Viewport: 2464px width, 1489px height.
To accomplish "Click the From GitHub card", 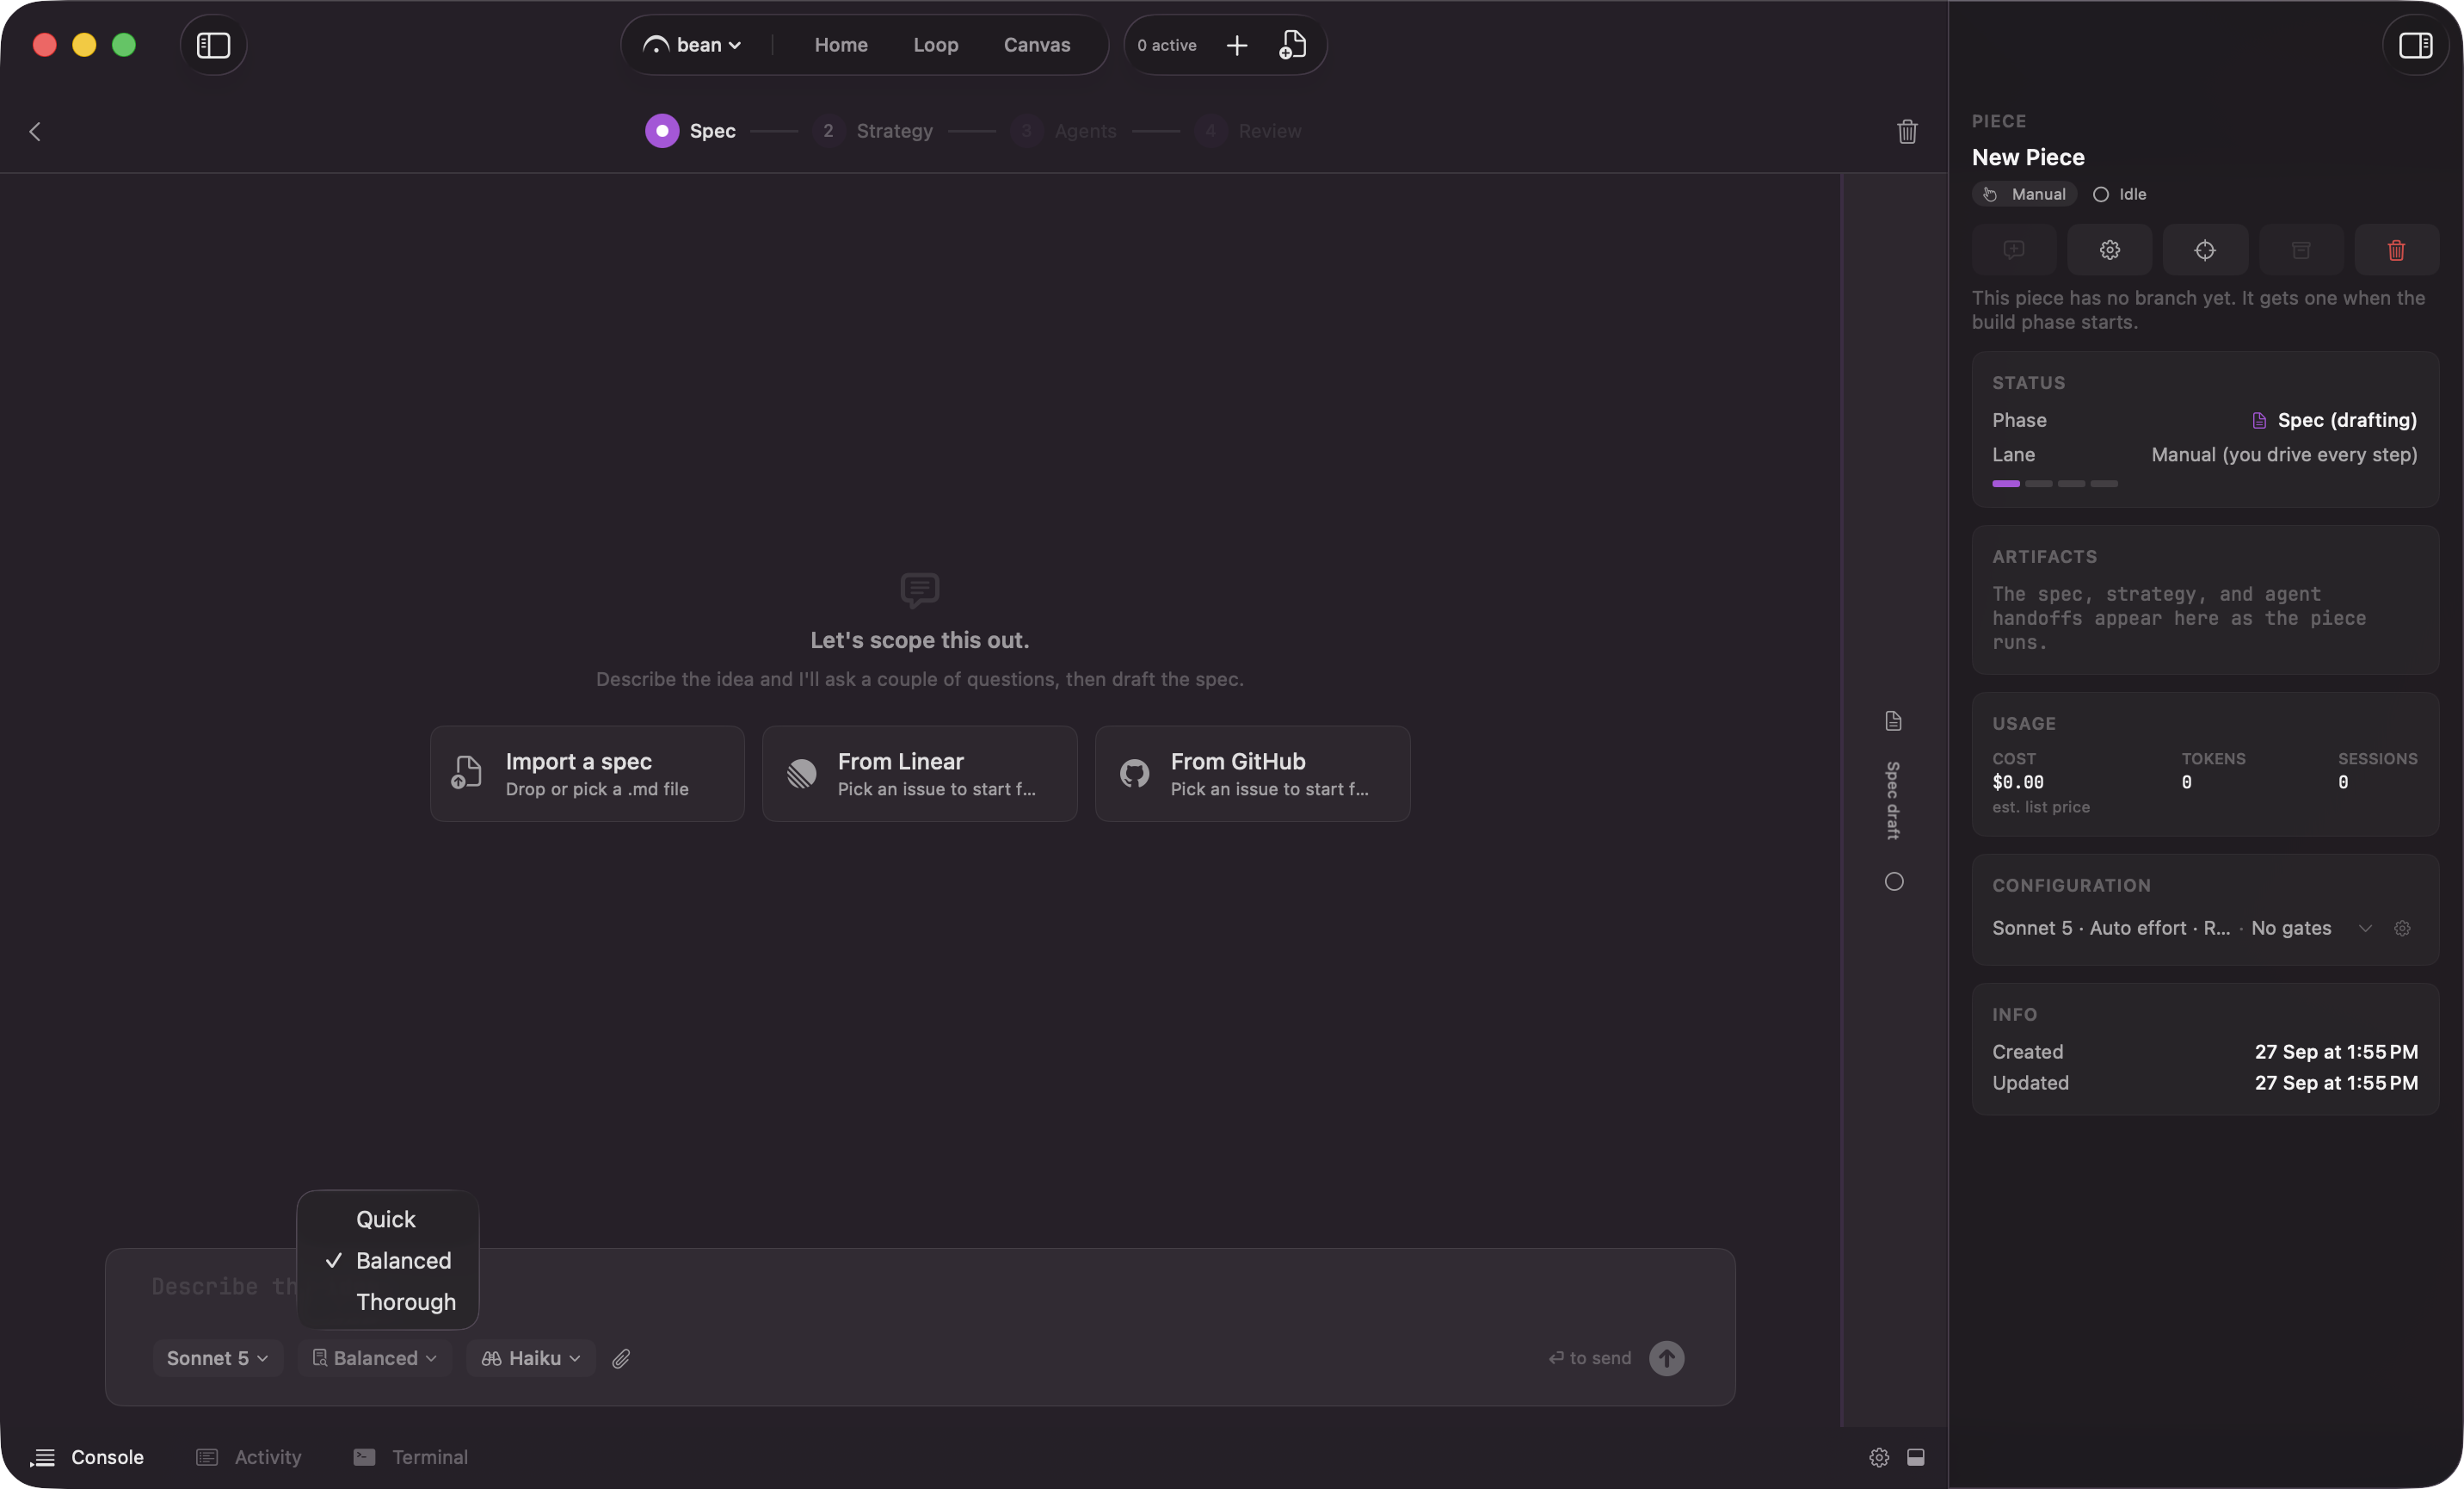I will click(x=1252, y=774).
